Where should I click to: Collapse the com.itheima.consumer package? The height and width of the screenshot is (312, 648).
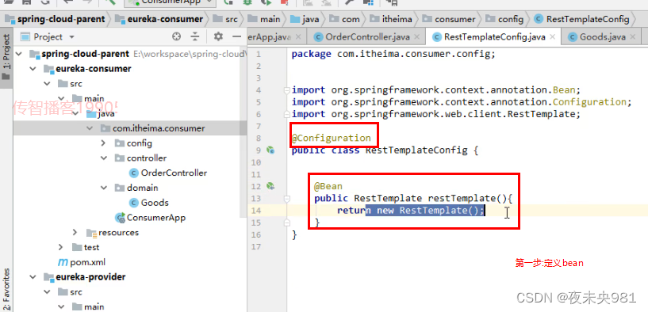pyautogui.click(x=90, y=128)
